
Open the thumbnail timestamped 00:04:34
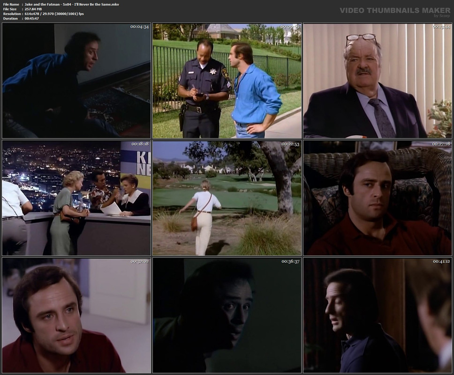coord(76,81)
